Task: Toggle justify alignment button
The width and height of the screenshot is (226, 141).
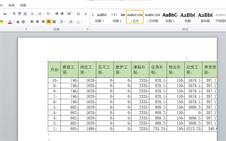Action: [49, 22]
